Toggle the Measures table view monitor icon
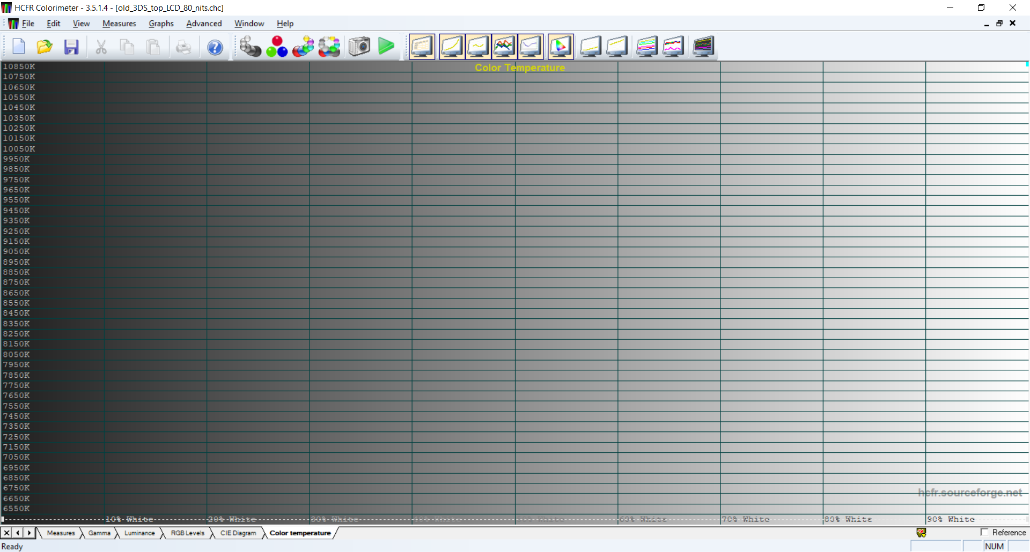Screen dimensions: 1030x552 [x=422, y=47]
